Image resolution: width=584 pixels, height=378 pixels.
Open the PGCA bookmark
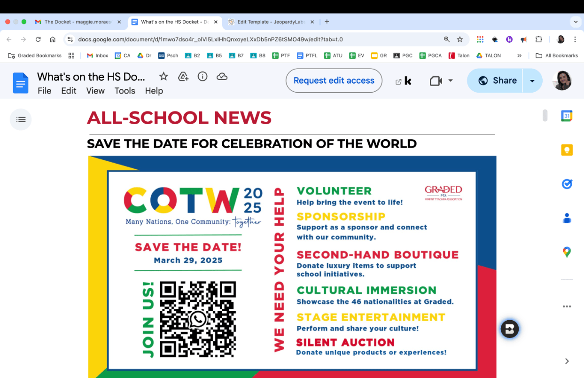click(430, 55)
